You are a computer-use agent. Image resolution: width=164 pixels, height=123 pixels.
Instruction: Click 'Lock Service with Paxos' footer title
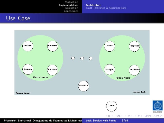pyautogui.click(x=101, y=121)
